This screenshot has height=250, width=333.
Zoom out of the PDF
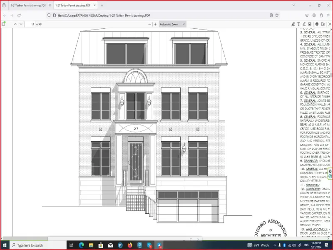pos(149,24)
